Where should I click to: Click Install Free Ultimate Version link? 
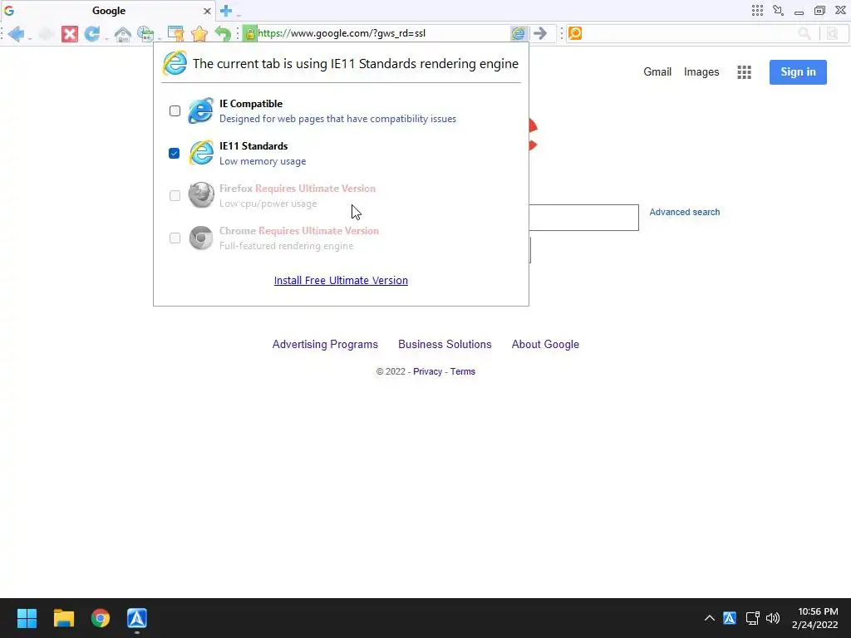pyautogui.click(x=341, y=281)
